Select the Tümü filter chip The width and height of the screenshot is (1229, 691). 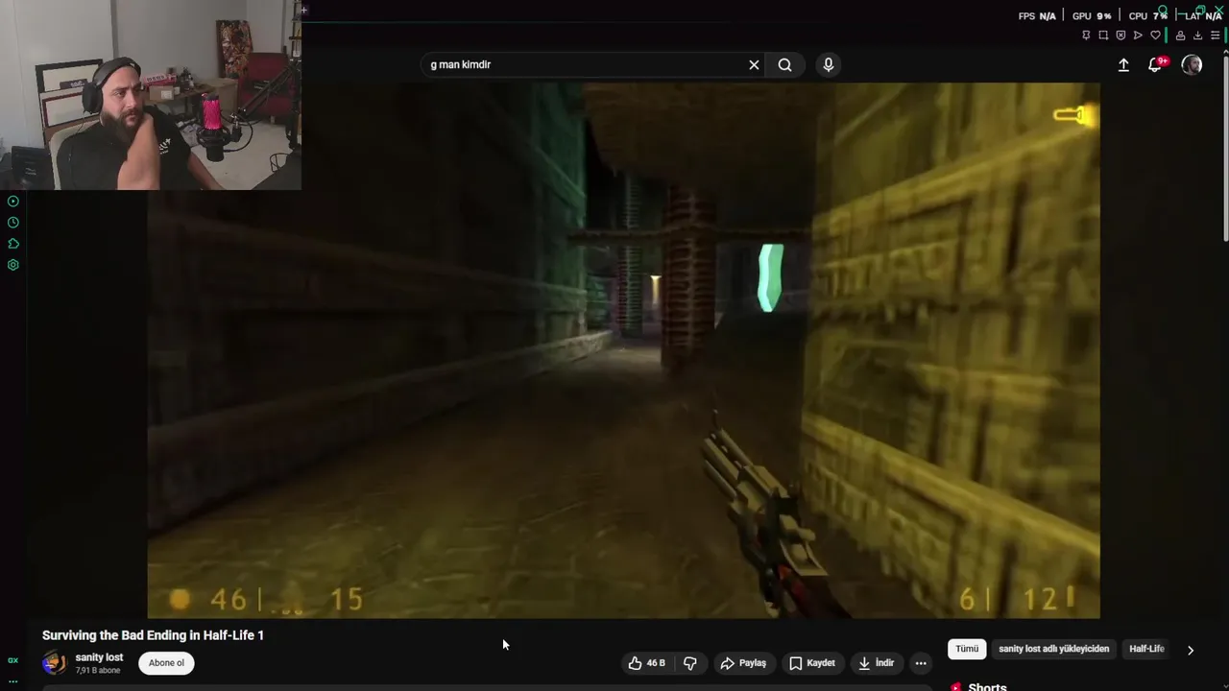coord(967,649)
